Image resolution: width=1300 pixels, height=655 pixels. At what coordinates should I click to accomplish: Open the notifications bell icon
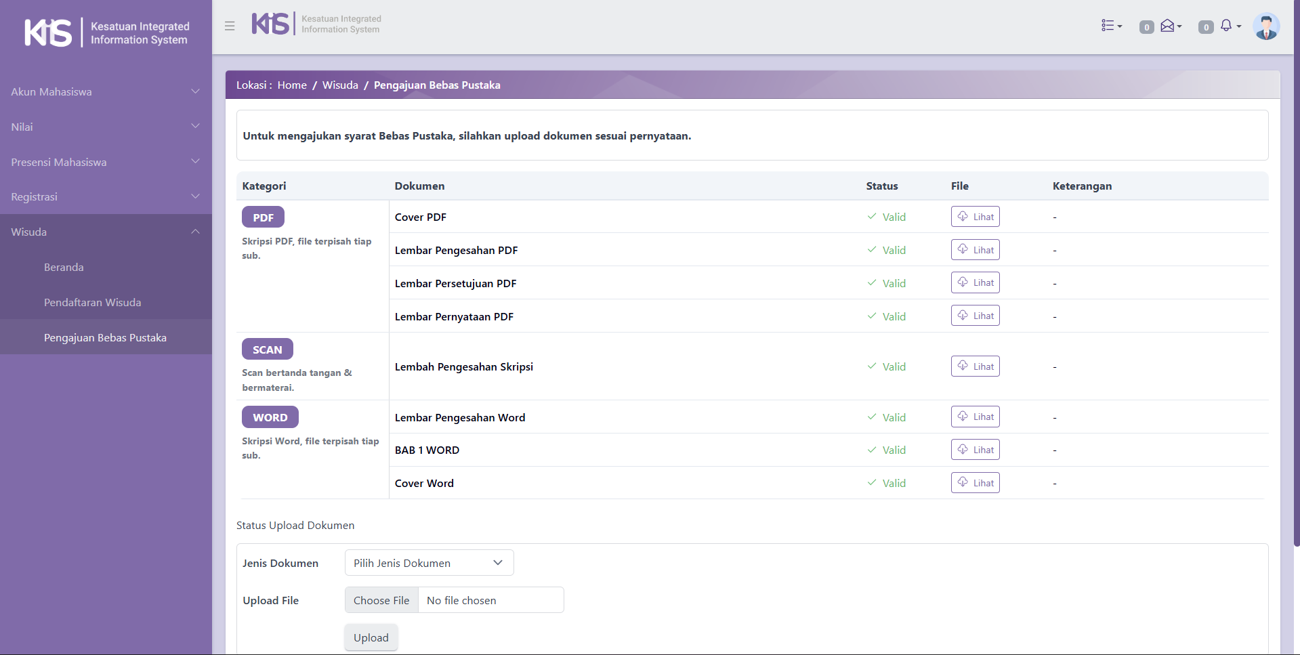coord(1229,26)
